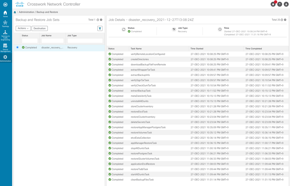Sort tasks by Task Name header
Image resolution: width=290 pixels, height=186 pixels.
point(136,49)
